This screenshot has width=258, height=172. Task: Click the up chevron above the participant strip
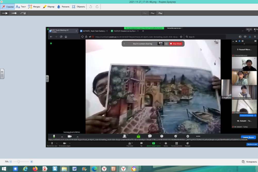click(x=244, y=44)
